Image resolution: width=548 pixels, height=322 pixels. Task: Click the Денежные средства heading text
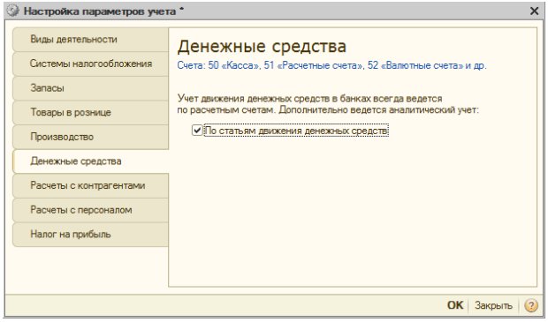[x=262, y=47]
